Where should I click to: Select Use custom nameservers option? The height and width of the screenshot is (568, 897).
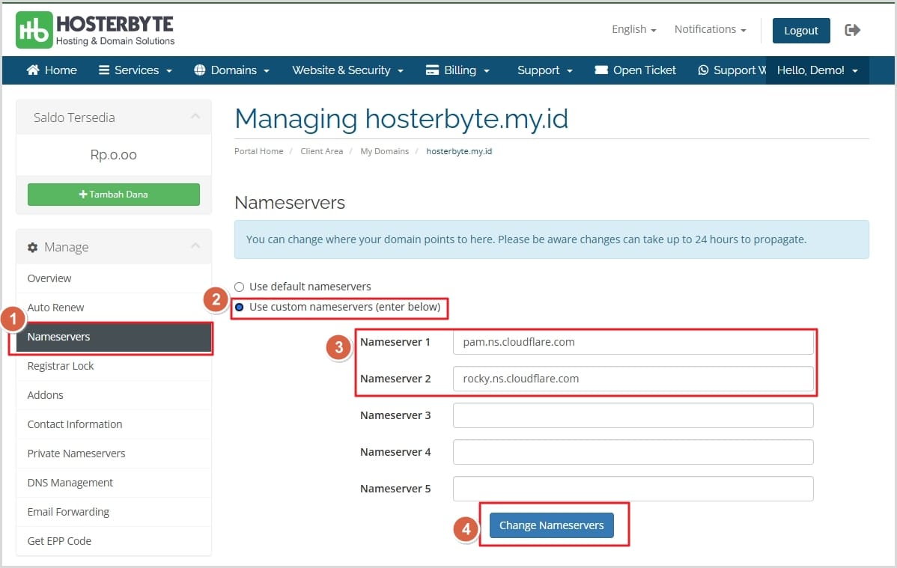(x=240, y=307)
